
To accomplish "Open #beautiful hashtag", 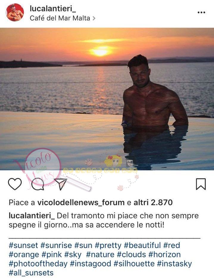I will [142, 245].
